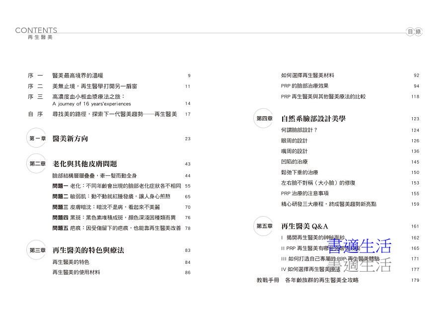Click the '再生醫美' subtitle under CONTENTS
447x317 pixels.
(40, 37)
